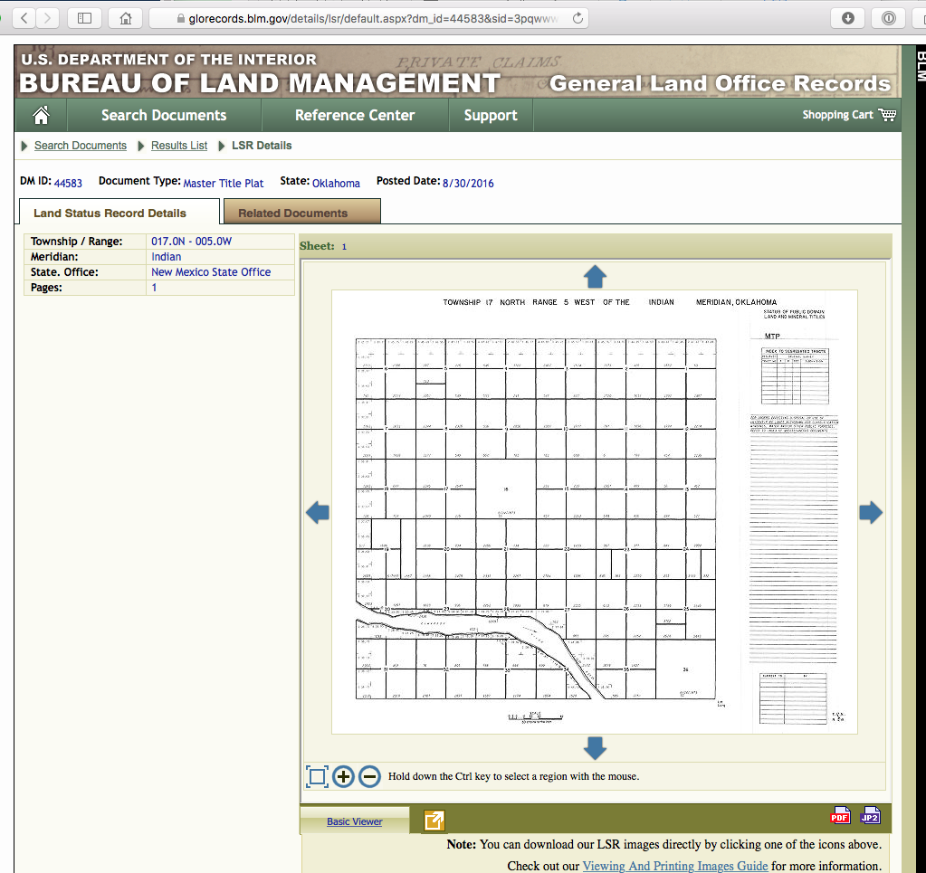Viewport: 926px width, 873px height.
Task: Open the Viewing And Printing Images Guide
Action: tap(675, 866)
